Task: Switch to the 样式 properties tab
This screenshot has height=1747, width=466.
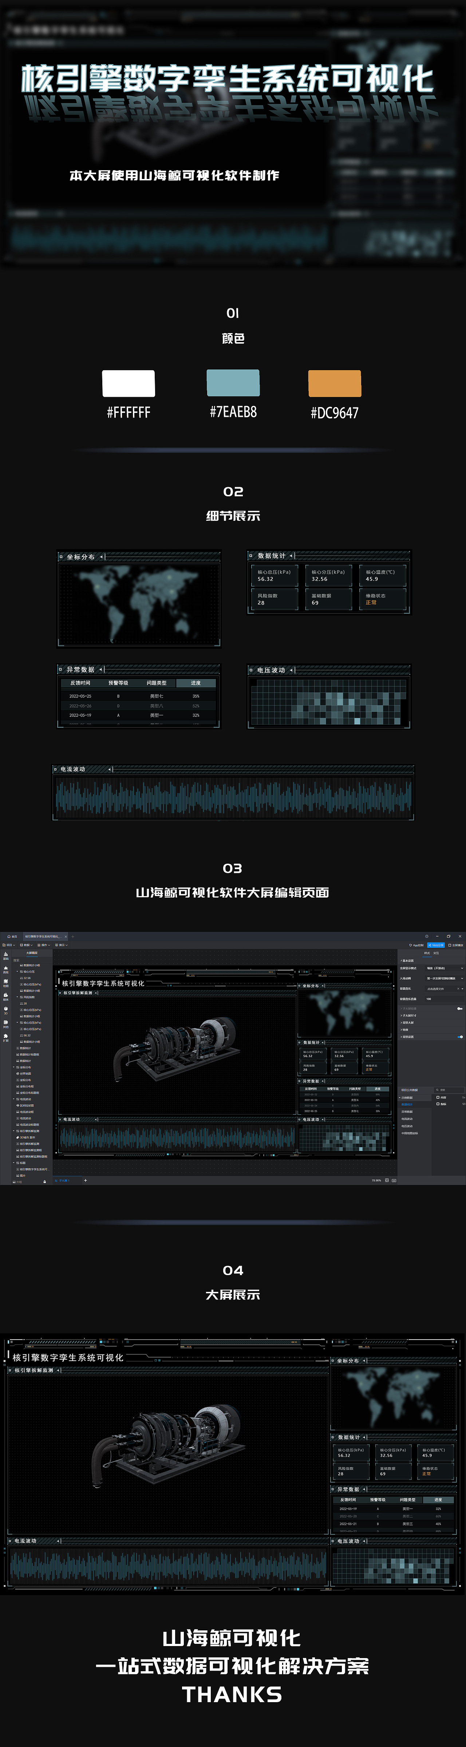Action: (x=427, y=953)
